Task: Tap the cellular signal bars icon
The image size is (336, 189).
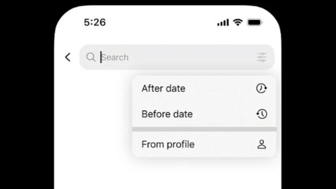Action: click(223, 23)
